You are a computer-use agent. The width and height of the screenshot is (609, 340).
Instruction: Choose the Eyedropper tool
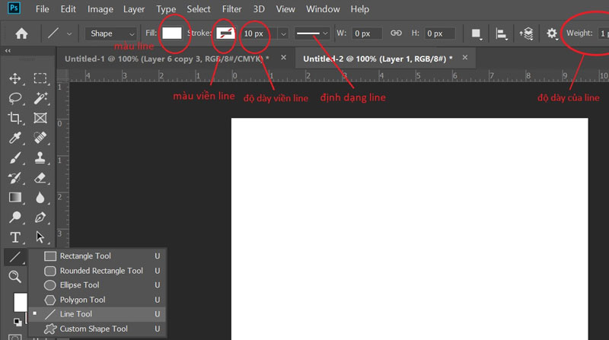coord(14,138)
